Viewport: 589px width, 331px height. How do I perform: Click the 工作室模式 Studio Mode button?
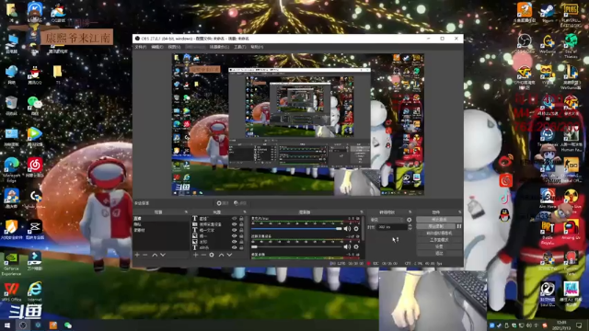coord(439,240)
